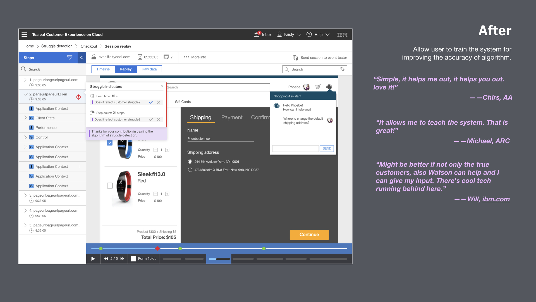Decrease quantity of the blue Sleekfit
Viewport: 536px width, 302px height.
point(155,150)
